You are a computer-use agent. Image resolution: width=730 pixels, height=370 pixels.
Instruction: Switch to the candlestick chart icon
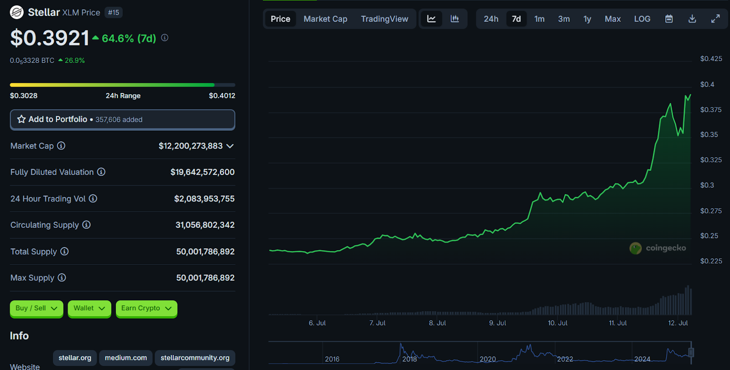point(455,19)
